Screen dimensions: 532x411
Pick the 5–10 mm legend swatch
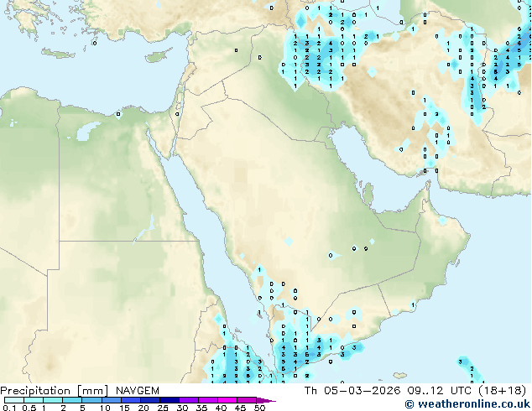(91, 400)
